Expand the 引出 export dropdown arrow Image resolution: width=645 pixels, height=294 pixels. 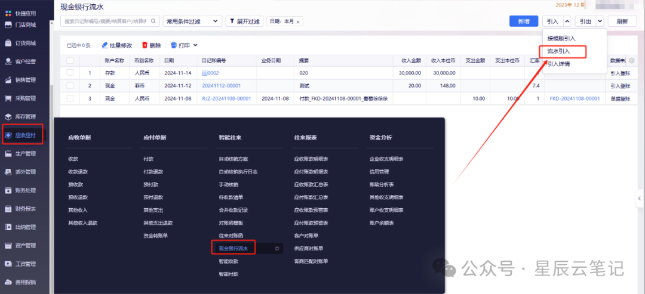600,21
